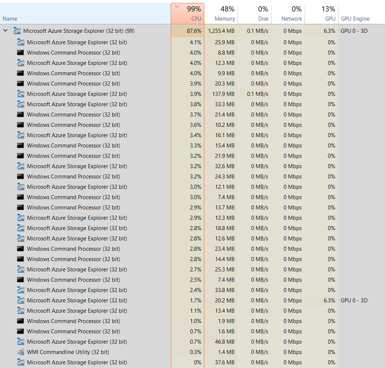Click the Azure Storage Explorer icon in the 12.1 MB row

[21, 187]
